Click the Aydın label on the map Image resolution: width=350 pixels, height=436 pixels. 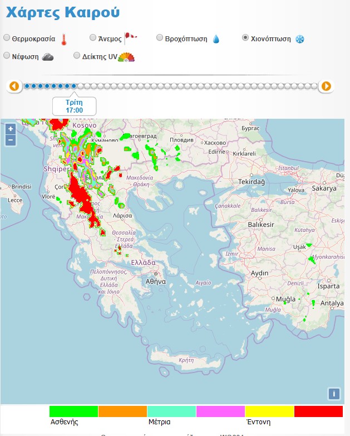coord(259,273)
